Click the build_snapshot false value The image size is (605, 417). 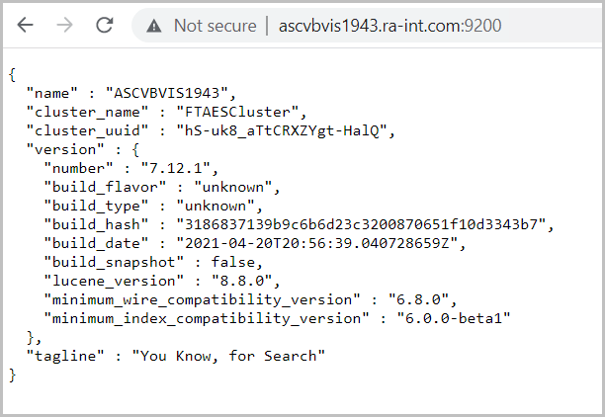pyautogui.click(x=233, y=262)
